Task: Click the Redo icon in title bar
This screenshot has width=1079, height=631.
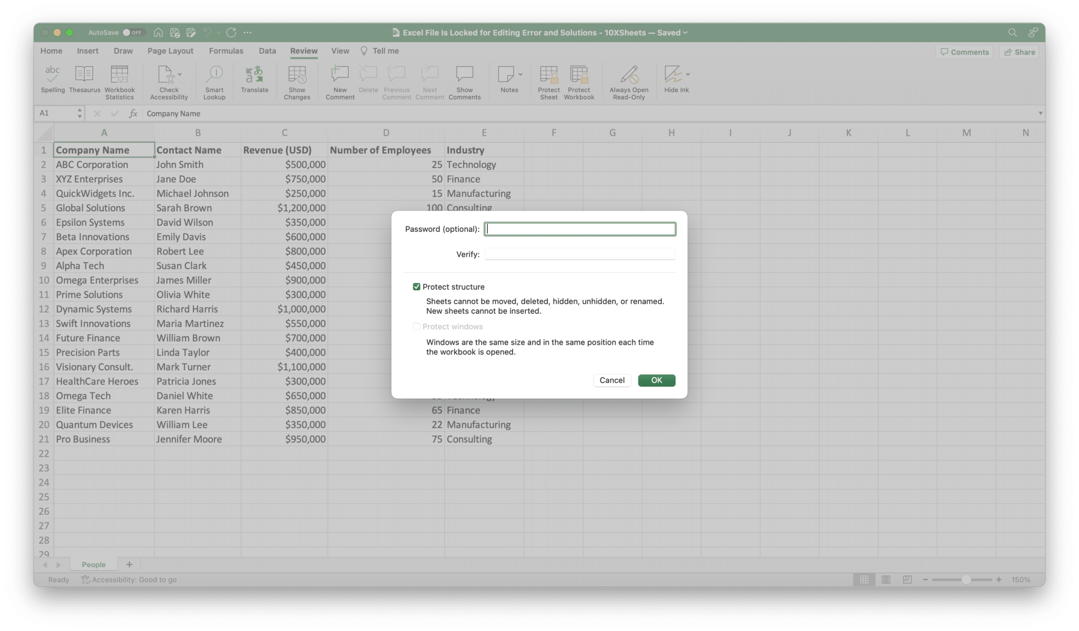Action: [x=231, y=33]
